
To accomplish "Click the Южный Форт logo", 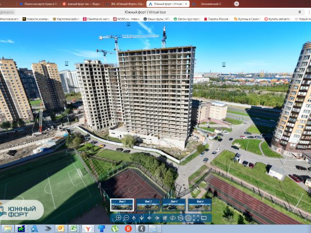I will click(21, 210).
